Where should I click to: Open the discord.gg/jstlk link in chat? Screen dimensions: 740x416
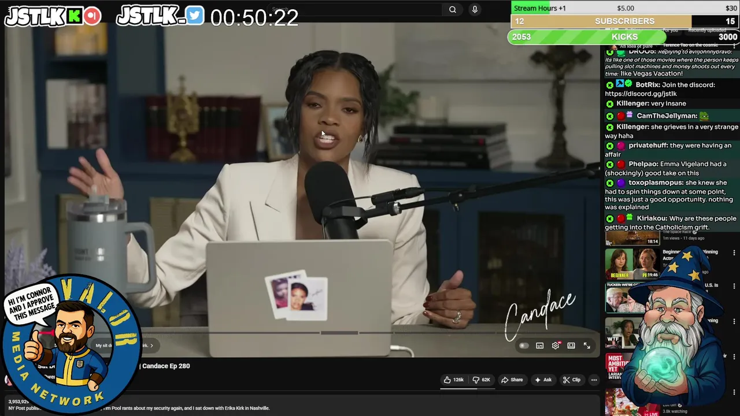tap(641, 94)
